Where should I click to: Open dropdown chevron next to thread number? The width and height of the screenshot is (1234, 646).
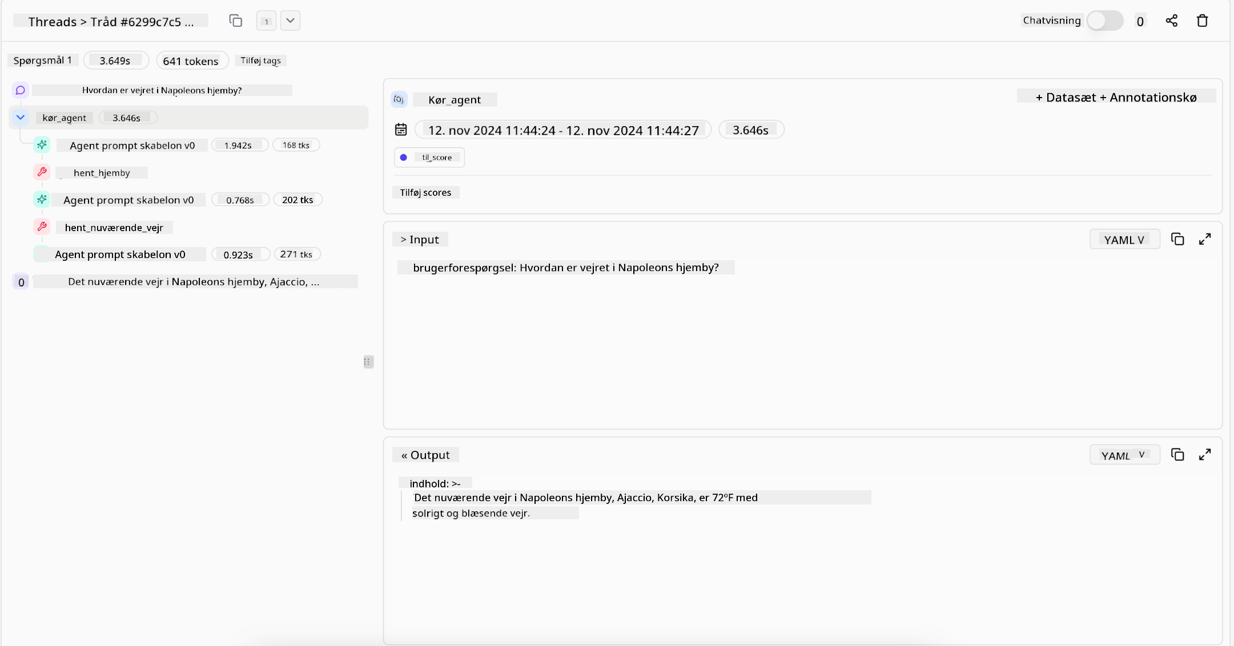point(290,21)
